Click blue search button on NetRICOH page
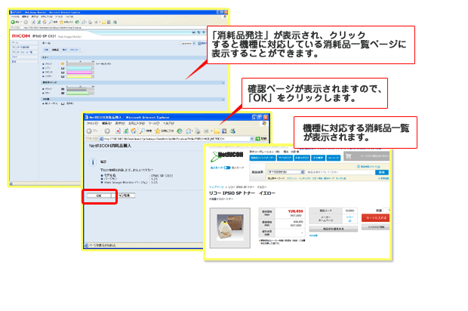Image resolution: width=468 pixels, height=311 pixels. (x=382, y=172)
